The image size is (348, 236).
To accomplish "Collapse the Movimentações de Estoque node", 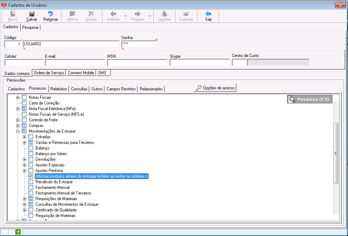I will tap(18, 131).
